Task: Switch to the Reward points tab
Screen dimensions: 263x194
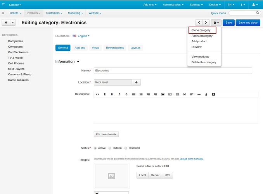Action: coord(115,48)
